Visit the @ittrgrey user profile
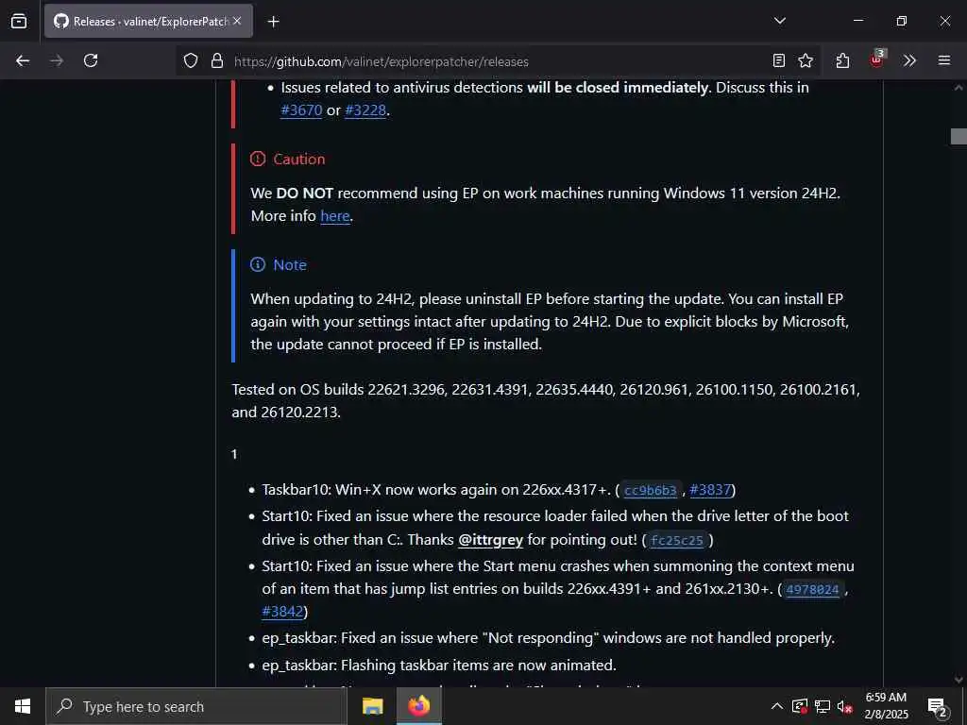Image resolution: width=967 pixels, height=725 pixels. point(490,540)
